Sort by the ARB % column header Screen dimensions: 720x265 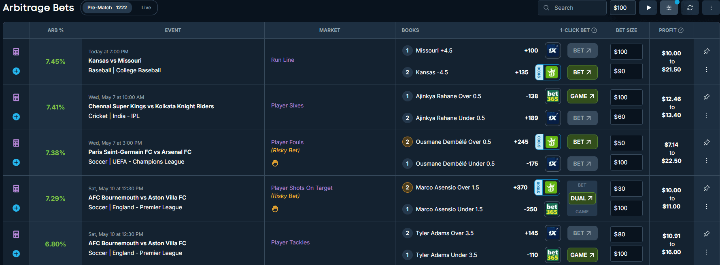click(x=55, y=30)
